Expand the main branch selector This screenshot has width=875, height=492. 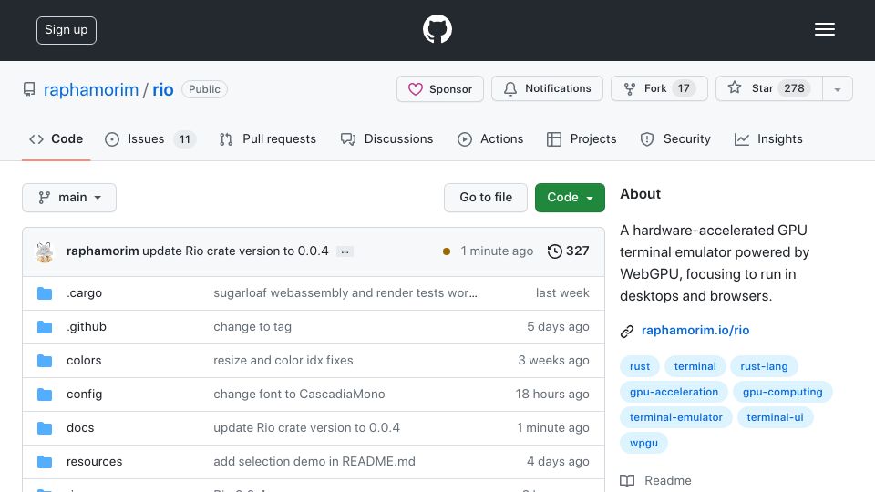[69, 198]
